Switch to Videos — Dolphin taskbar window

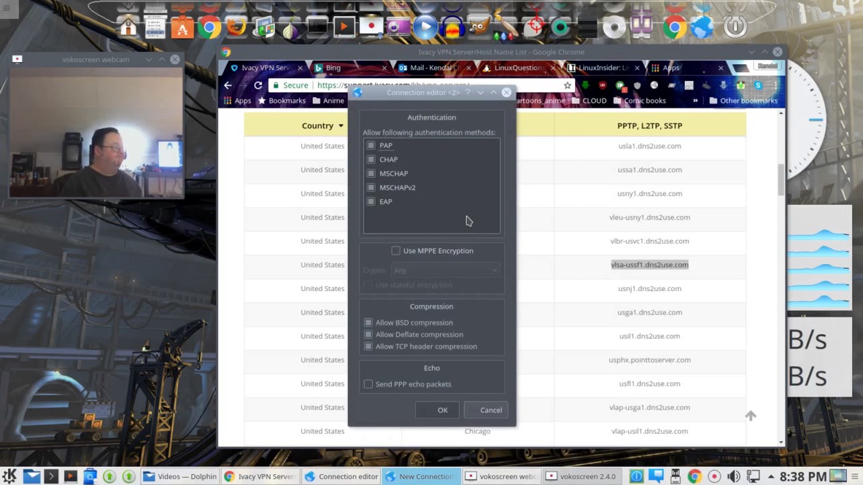179,476
